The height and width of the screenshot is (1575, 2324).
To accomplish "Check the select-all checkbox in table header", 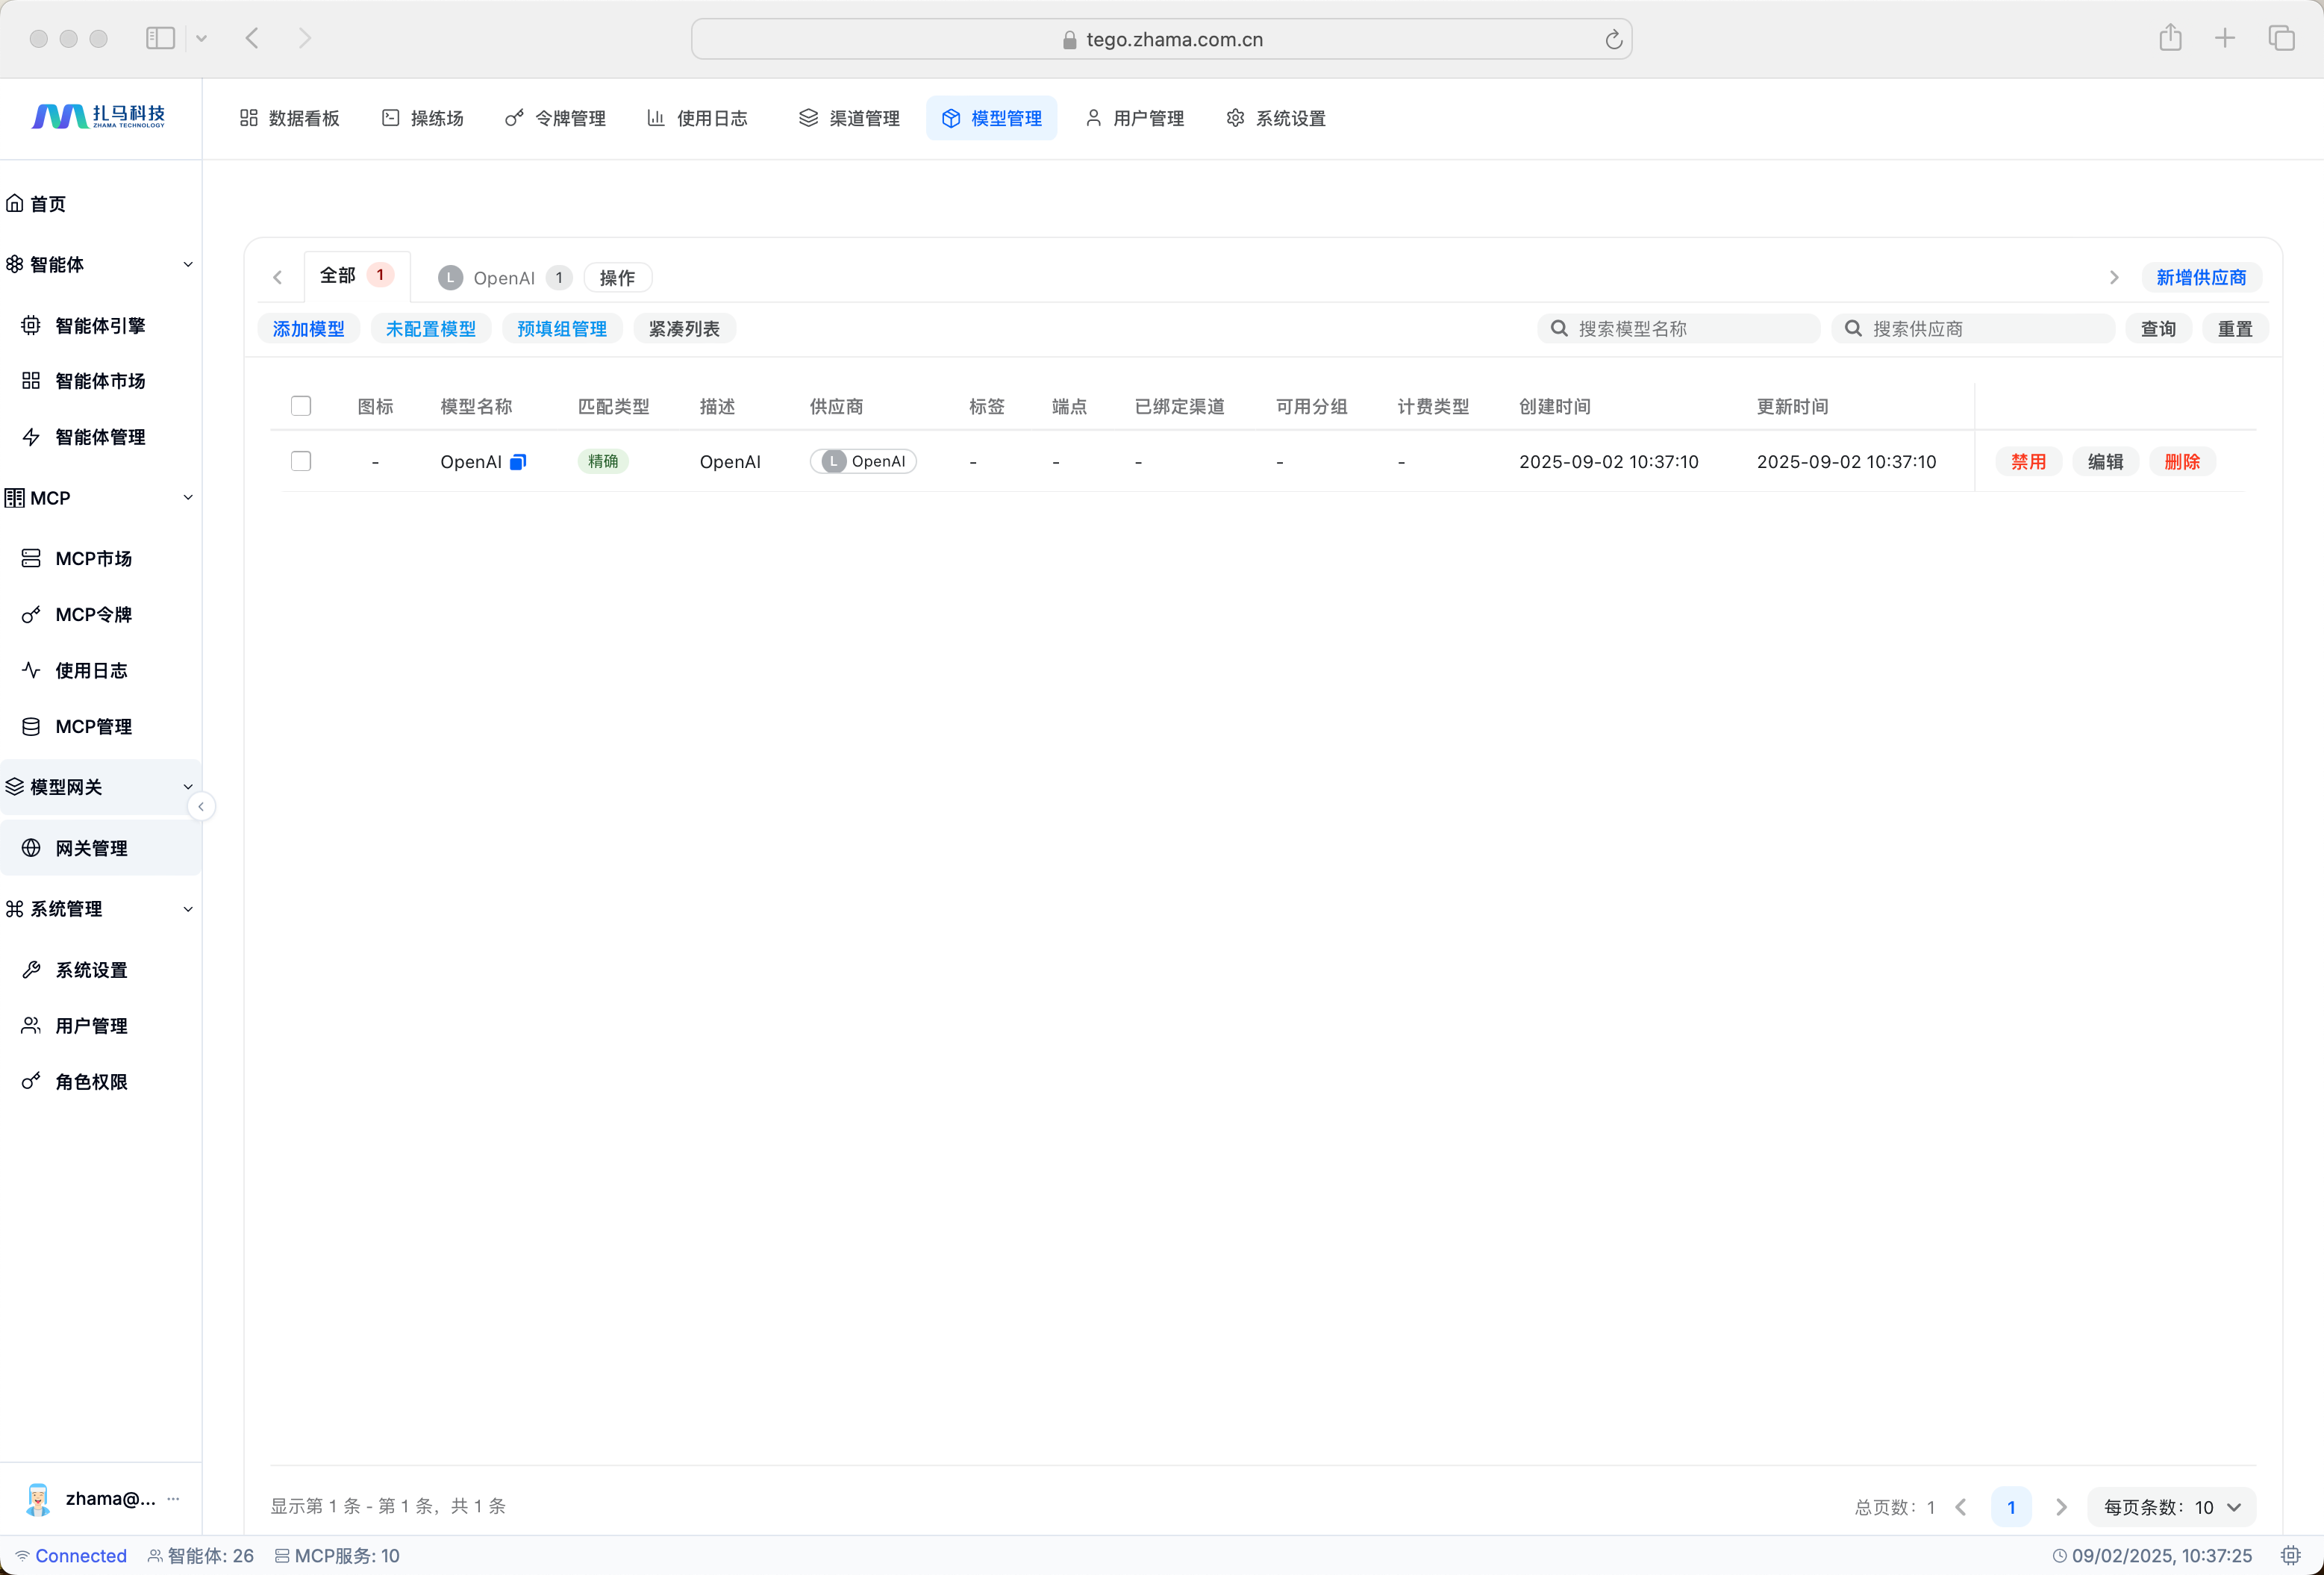I will click(x=301, y=406).
